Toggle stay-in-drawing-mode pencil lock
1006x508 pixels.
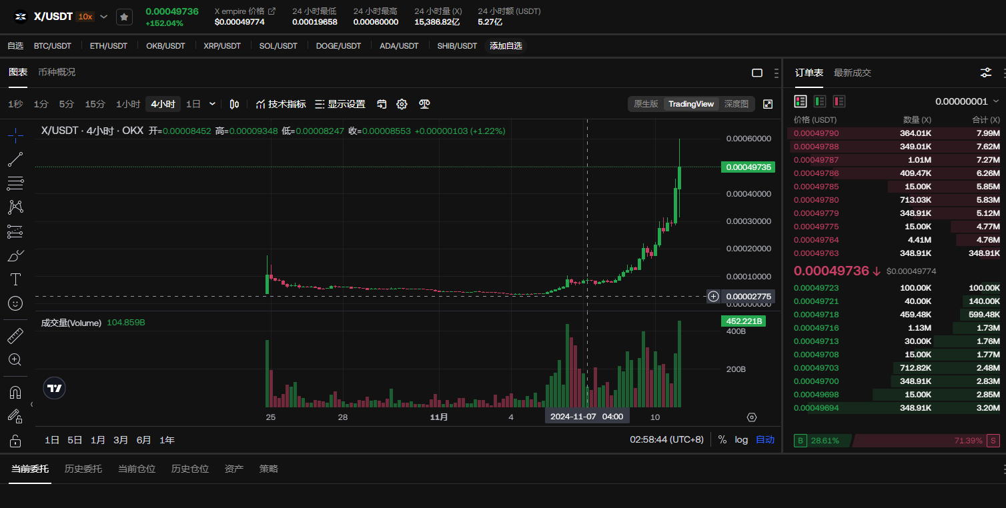[x=15, y=416]
